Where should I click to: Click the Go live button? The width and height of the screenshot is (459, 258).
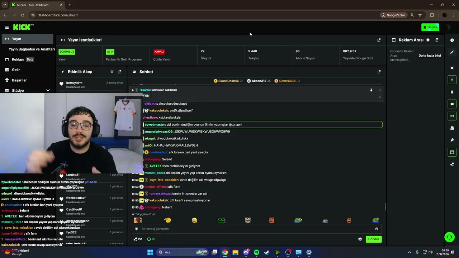430,27
